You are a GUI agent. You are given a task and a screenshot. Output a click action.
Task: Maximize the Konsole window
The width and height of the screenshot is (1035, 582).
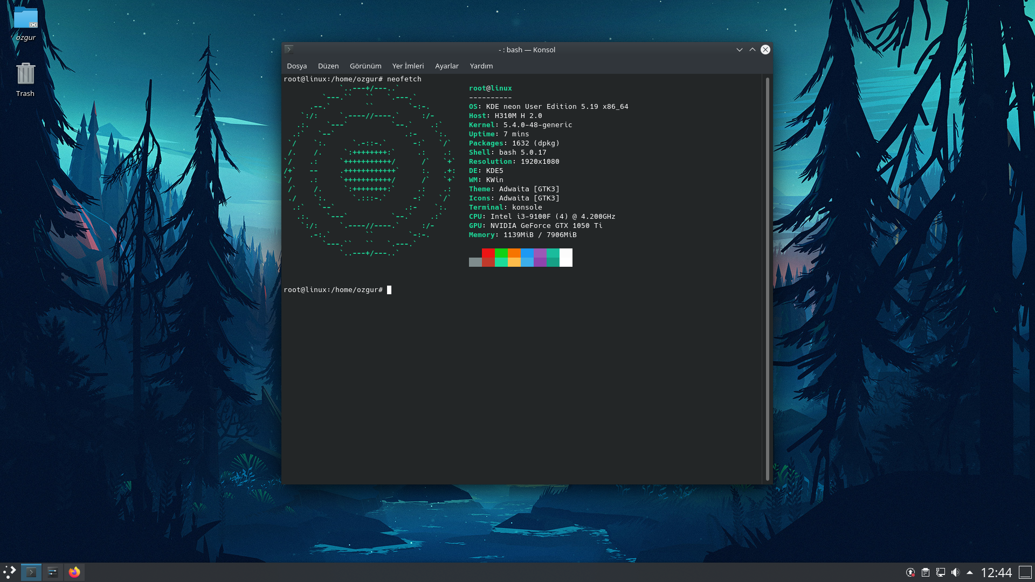point(753,50)
